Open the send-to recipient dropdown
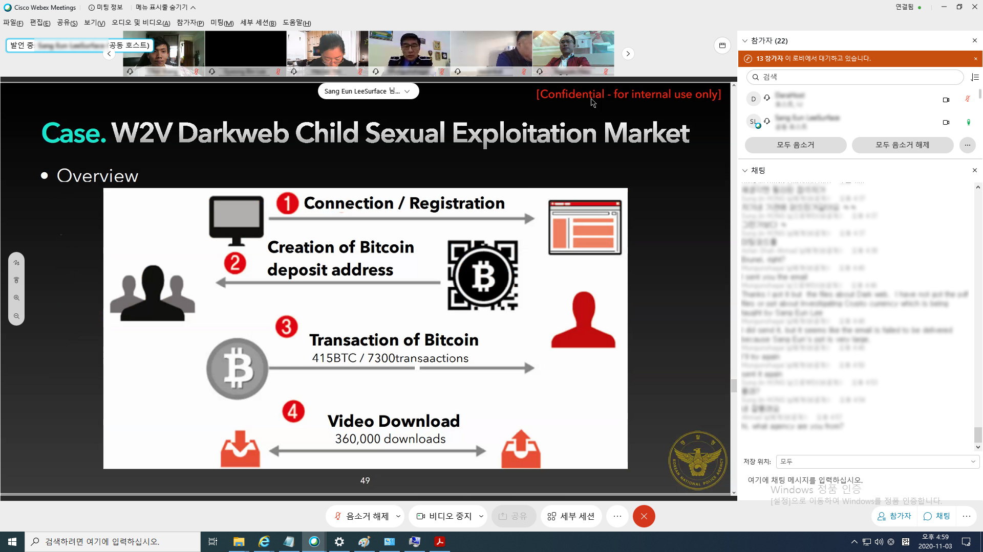983x552 pixels. tap(878, 462)
